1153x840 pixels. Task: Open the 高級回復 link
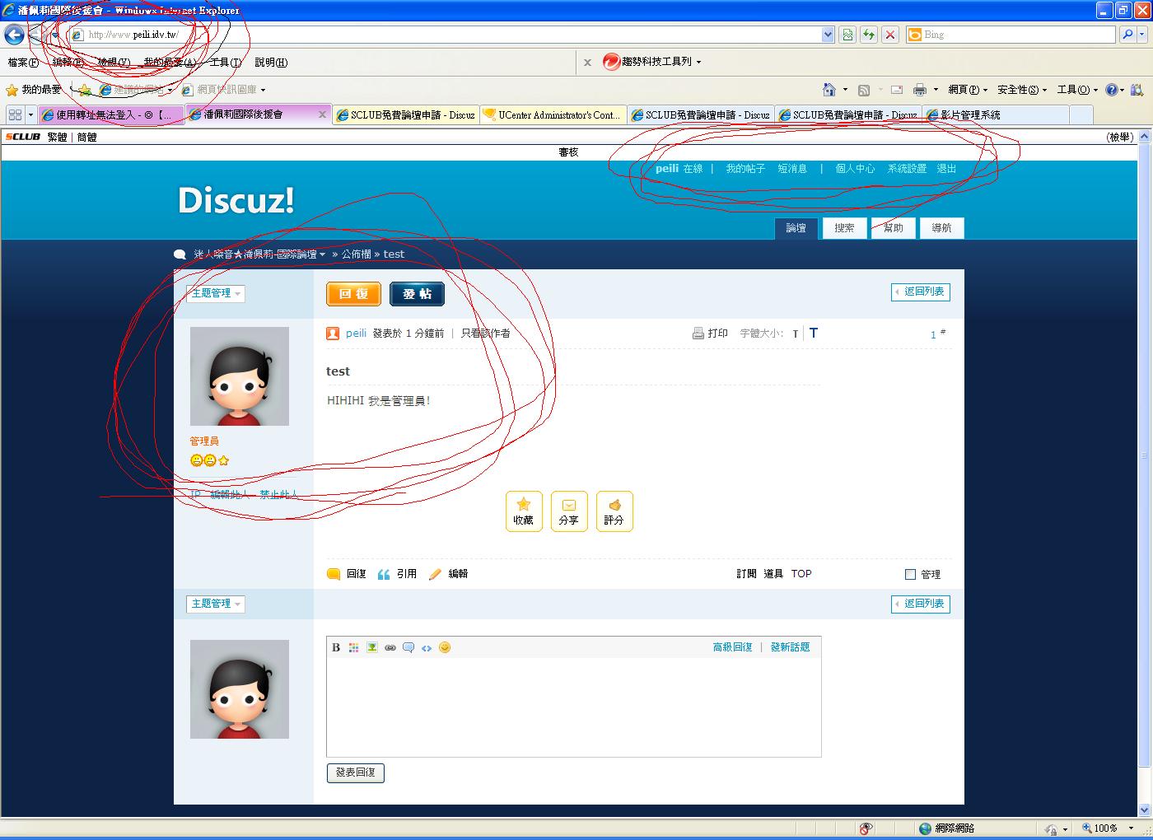tap(733, 647)
